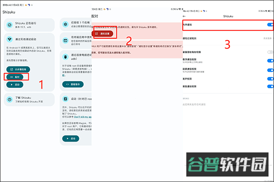Tap the checkmark icon beside Shizuku 正在运行

10,25
